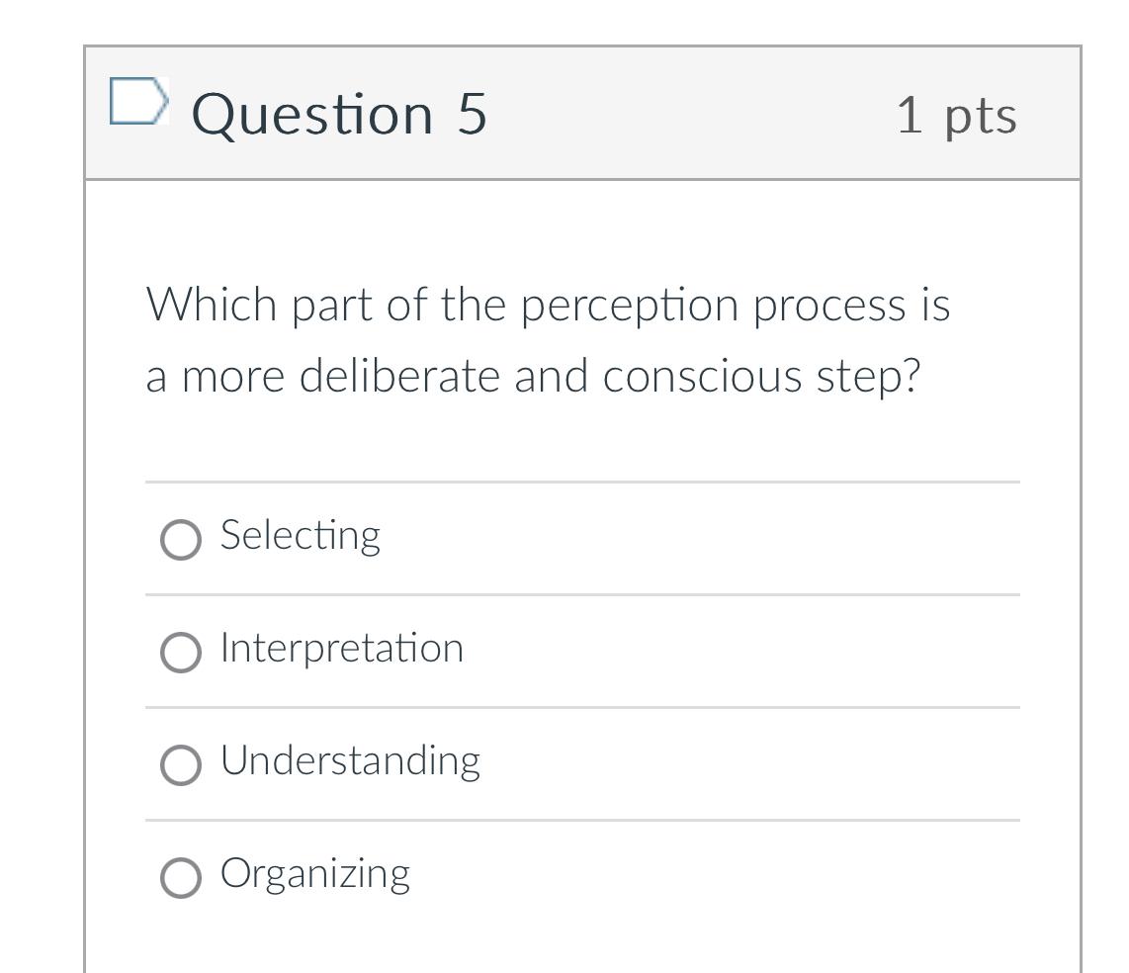1129x973 pixels.
Task: Click the word 'perception' in the question
Action: click(630, 306)
